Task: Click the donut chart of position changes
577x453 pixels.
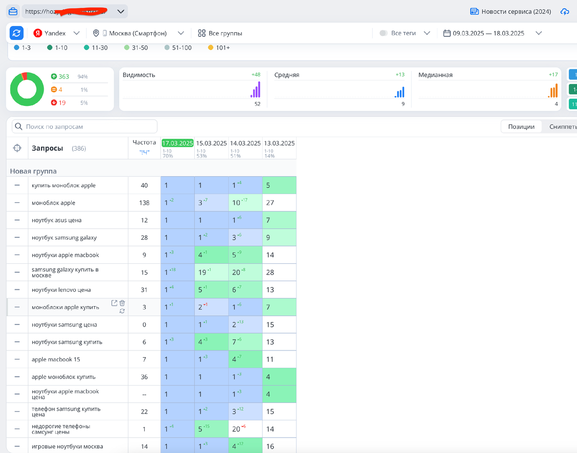Action: pos(27,89)
